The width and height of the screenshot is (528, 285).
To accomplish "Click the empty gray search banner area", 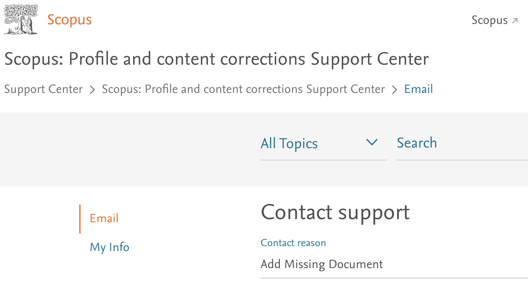I will pyautogui.click(x=126, y=149).
